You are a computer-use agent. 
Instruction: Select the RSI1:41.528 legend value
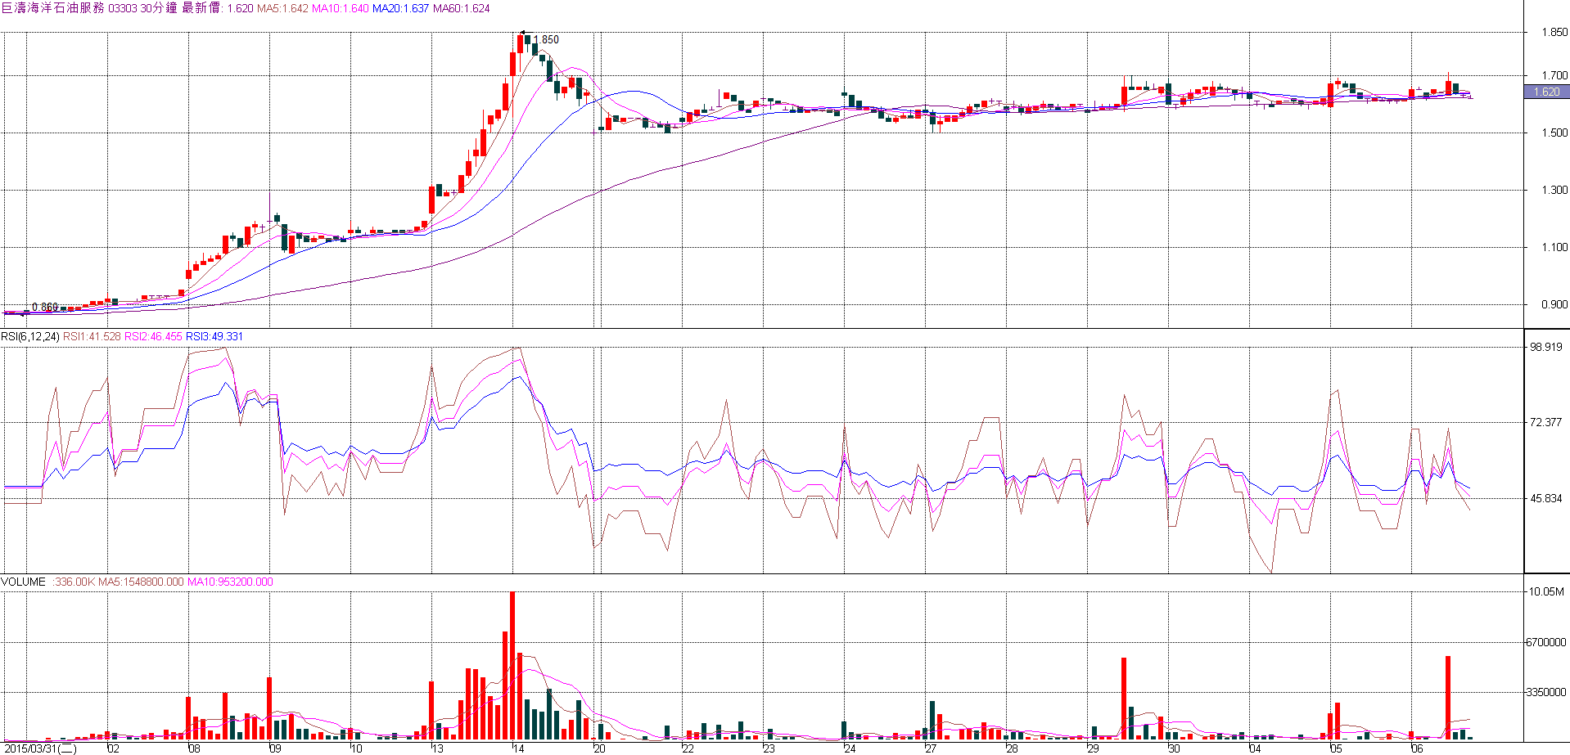tap(92, 336)
